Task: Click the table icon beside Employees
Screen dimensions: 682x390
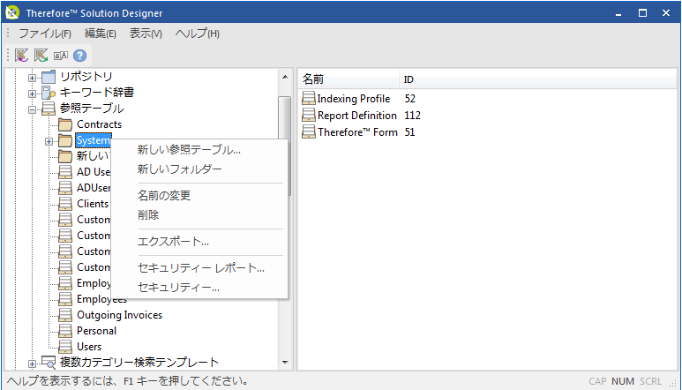Action: click(65, 299)
